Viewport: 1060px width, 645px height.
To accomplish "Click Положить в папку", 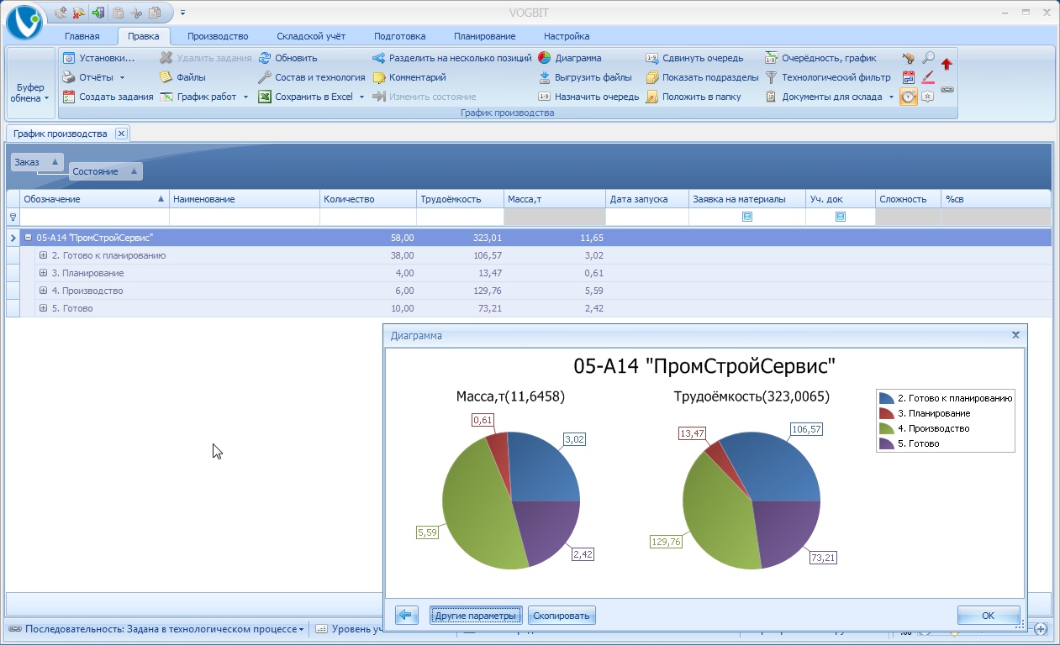I will pyautogui.click(x=693, y=97).
